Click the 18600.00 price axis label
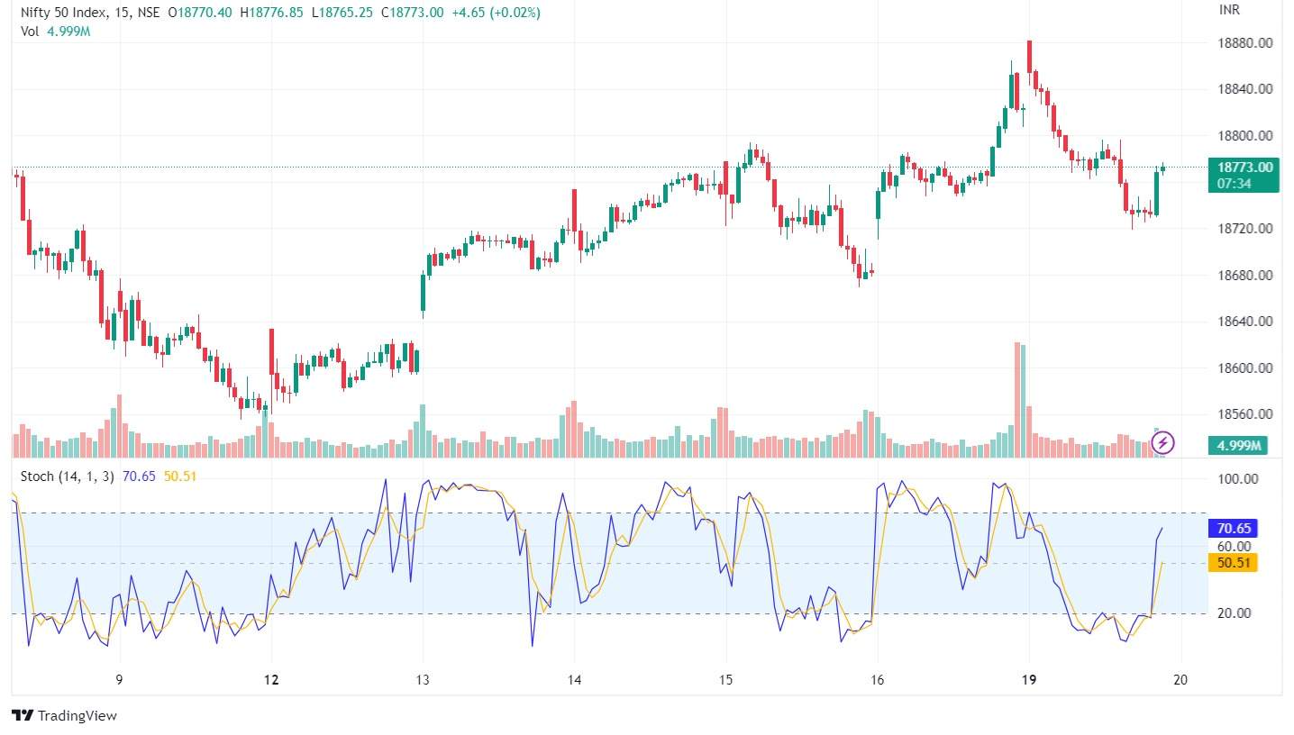The width and height of the screenshot is (1294, 735). coord(1244,368)
